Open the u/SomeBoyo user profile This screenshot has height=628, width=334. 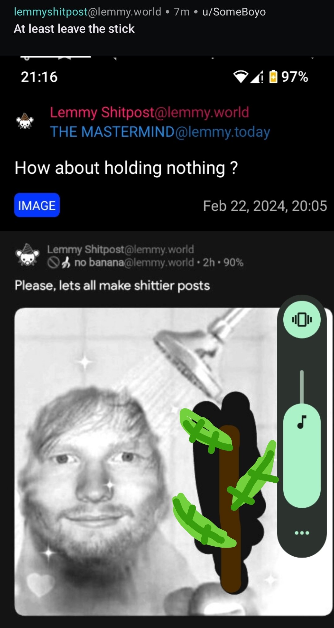[x=234, y=12]
